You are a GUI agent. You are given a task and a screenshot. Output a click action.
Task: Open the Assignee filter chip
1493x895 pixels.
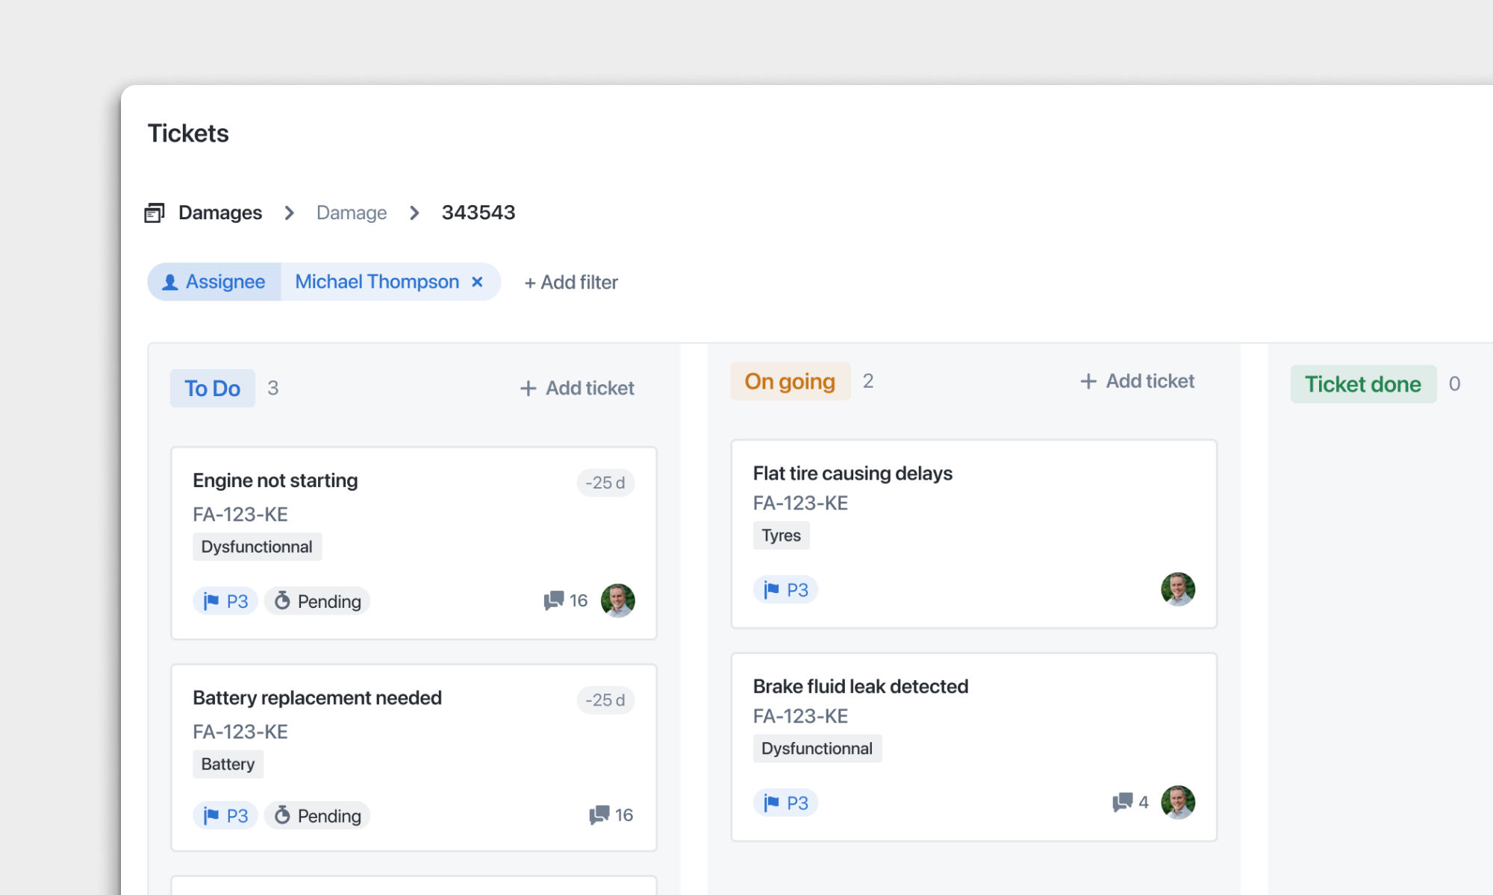pyautogui.click(x=214, y=282)
